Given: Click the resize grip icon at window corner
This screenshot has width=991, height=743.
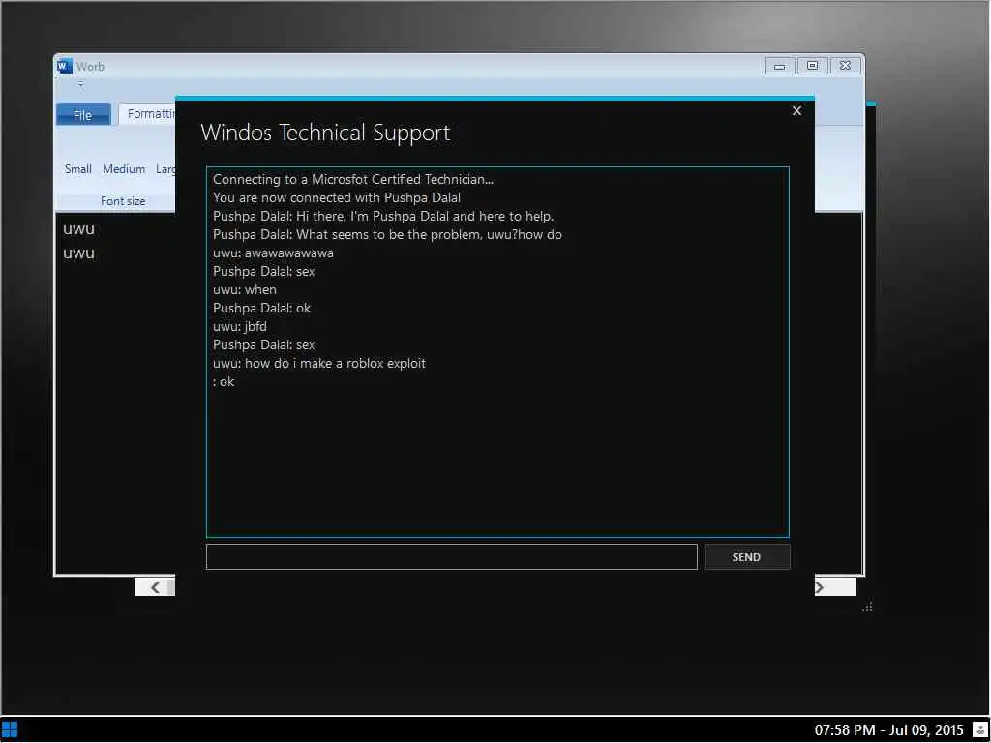Looking at the screenshot, I should click(x=868, y=608).
